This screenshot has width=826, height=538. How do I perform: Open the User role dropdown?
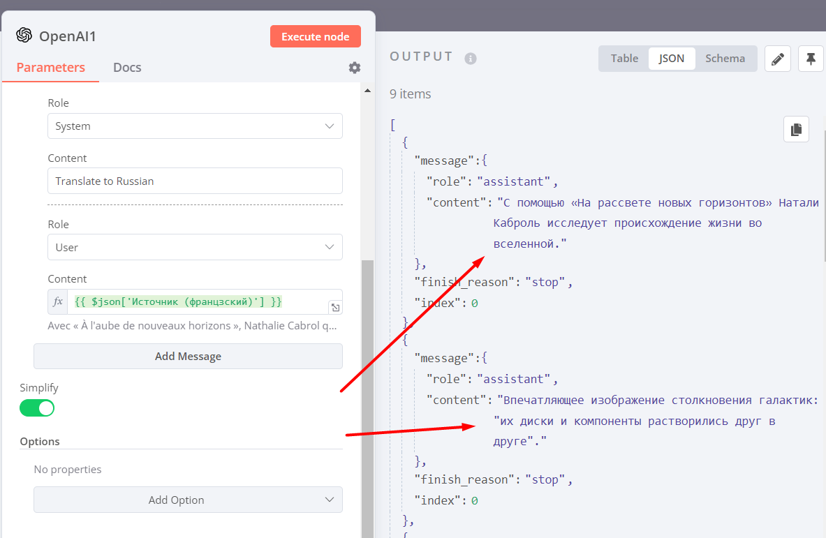[195, 247]
